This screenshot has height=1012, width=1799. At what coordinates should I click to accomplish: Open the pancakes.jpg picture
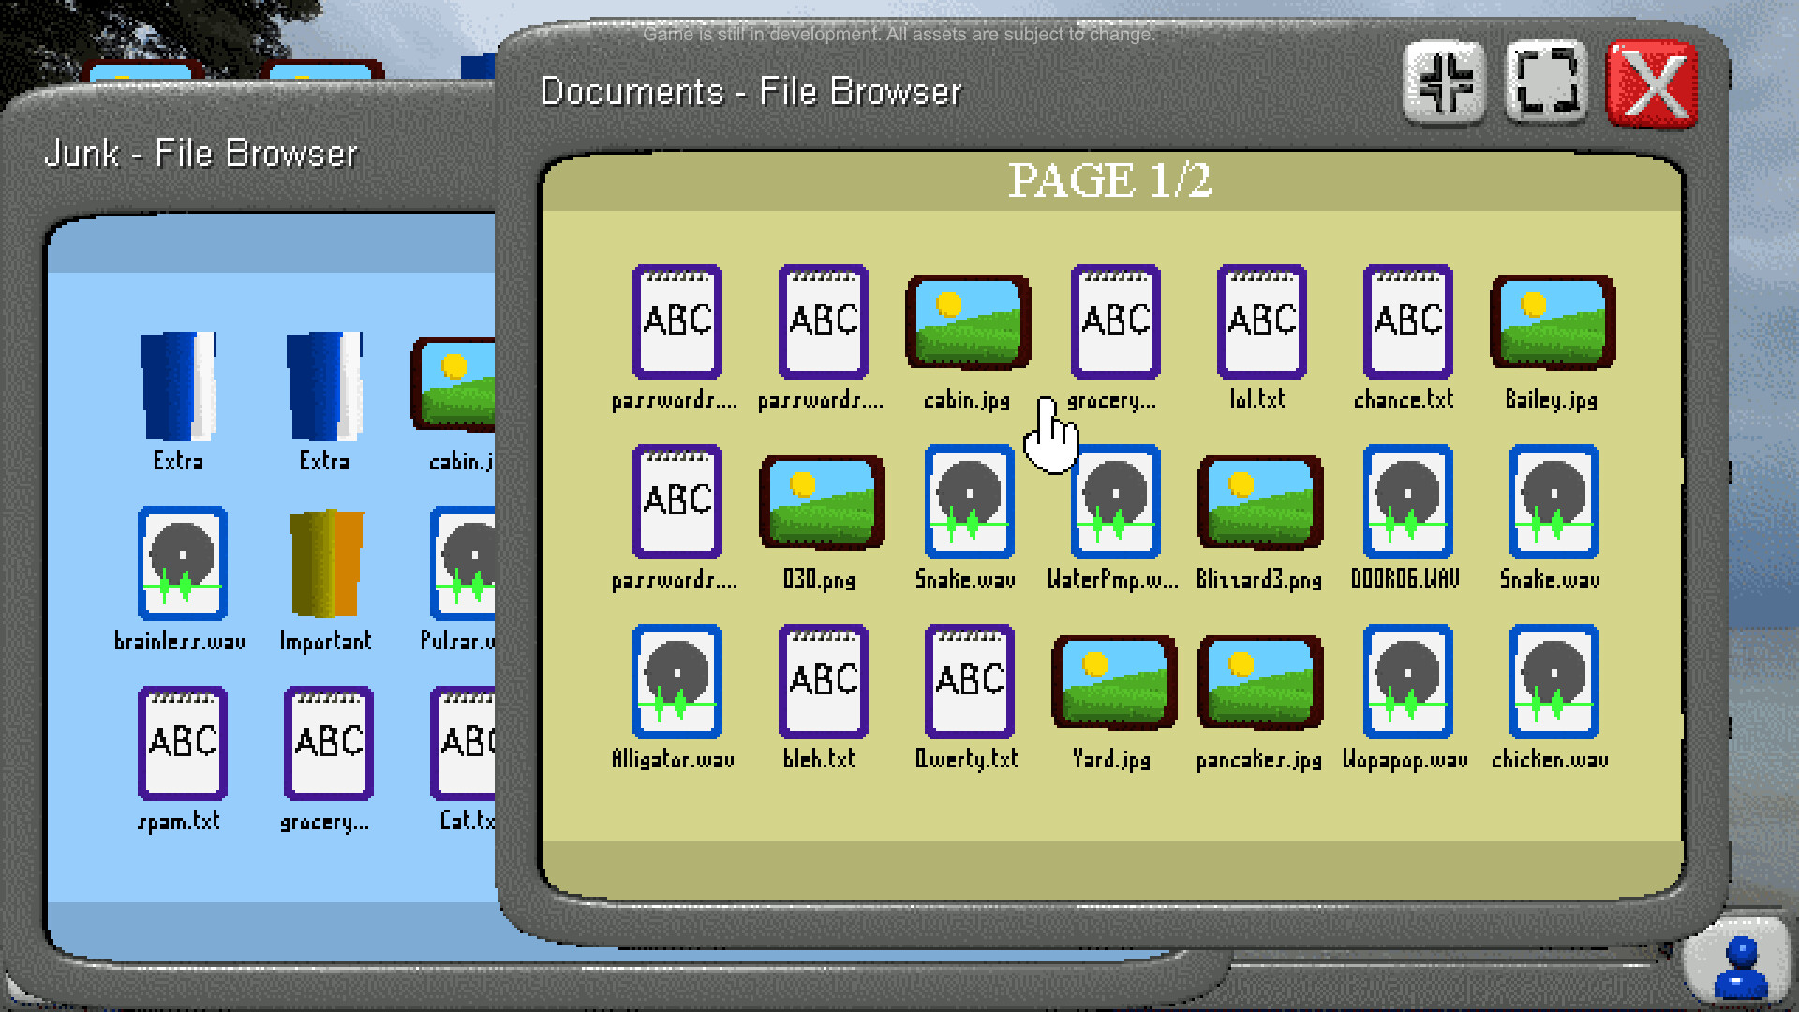[x=1259, y=681]
